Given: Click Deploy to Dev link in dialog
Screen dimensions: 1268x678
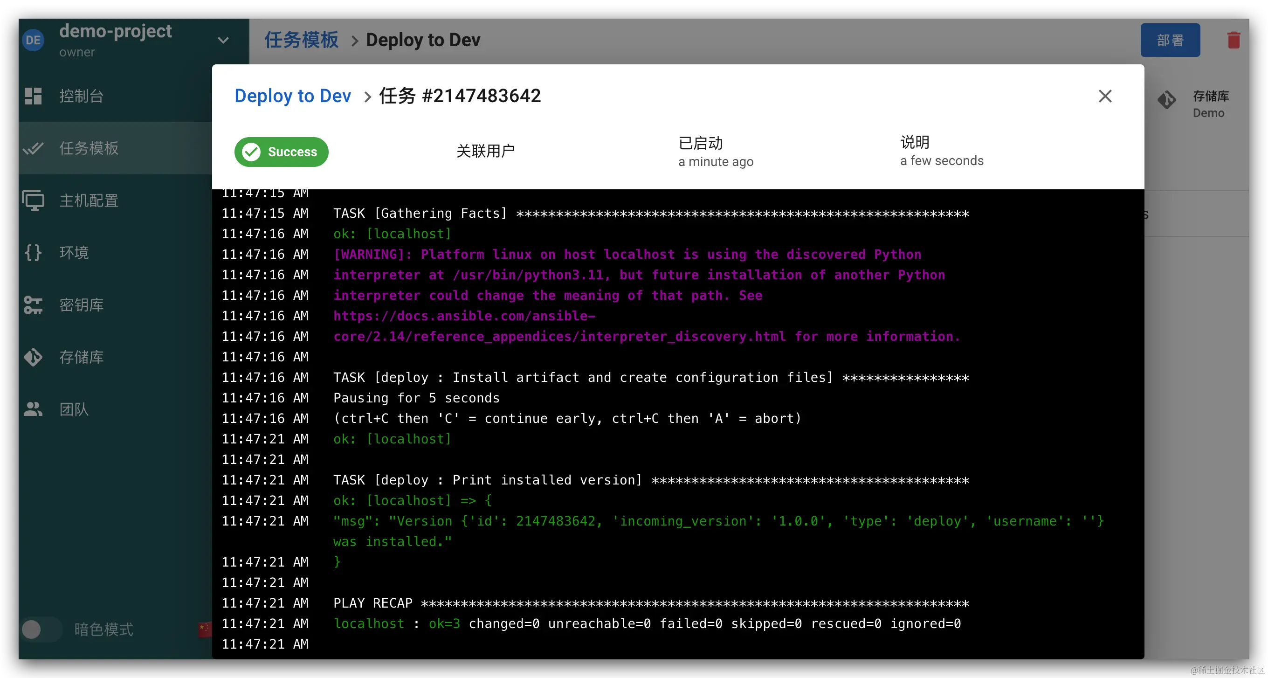Looking at the screenshot, I should pyautogui.click(x=292, y=96).
